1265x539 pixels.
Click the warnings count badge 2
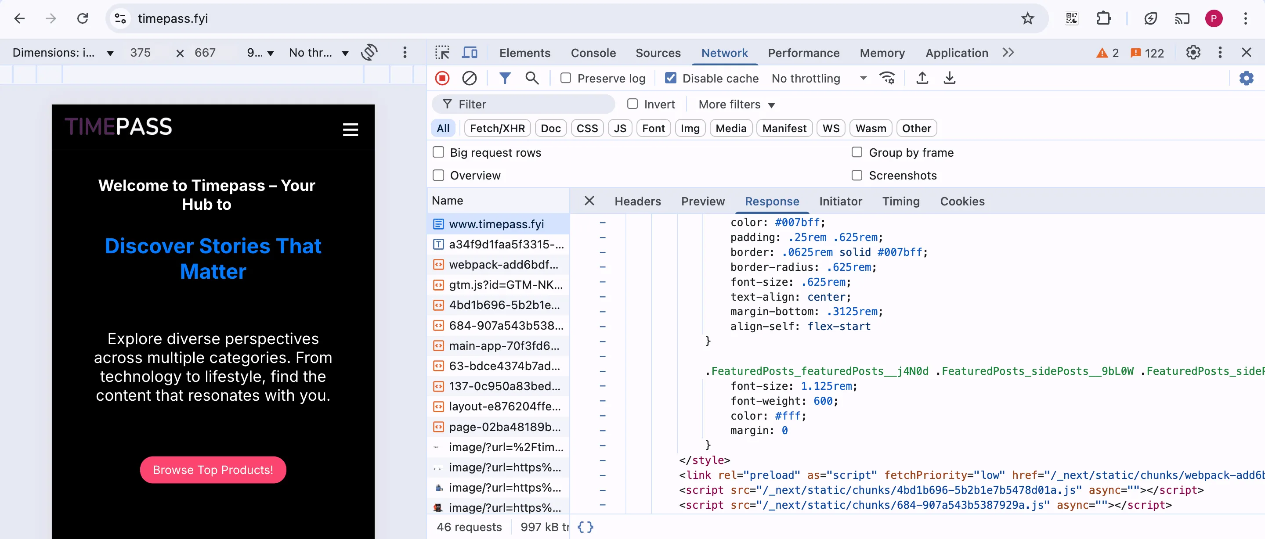pyautogui.click(x=1107, y=53)
